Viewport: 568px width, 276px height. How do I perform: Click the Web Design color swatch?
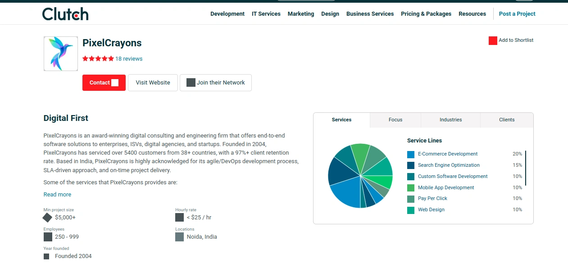coord(411,210)
